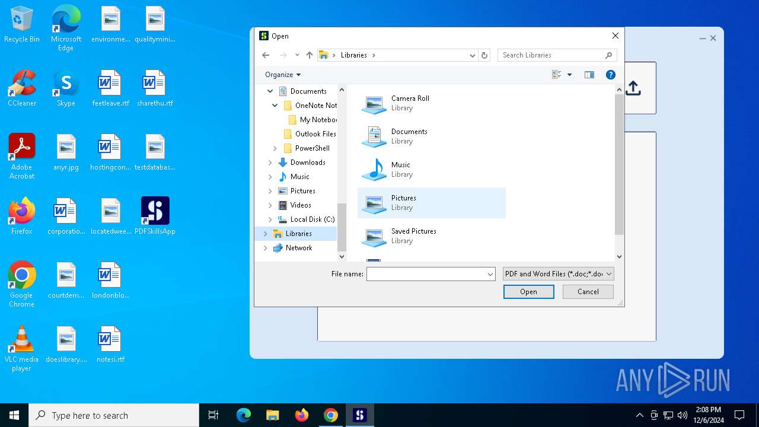Open CCleaner desktop shortcut

point(22,89)
